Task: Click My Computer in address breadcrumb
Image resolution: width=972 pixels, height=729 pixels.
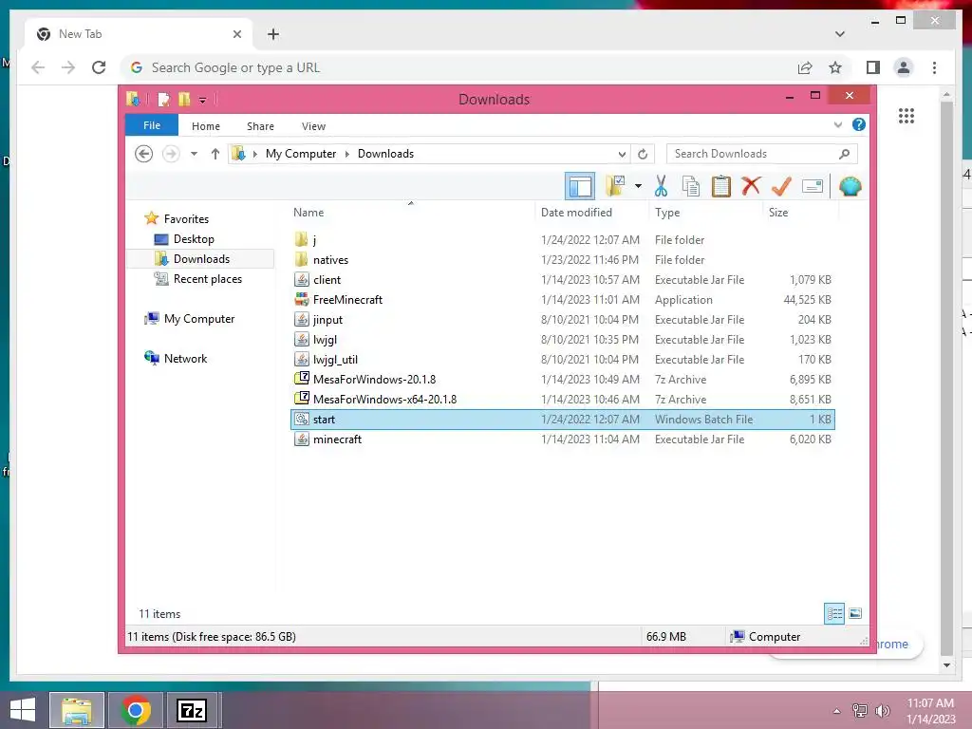Action: [301, 154]
